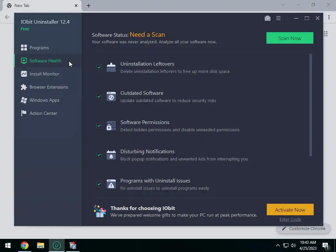Click the Programs grid icon
Image resolution: width=336 pixels, height=252 pixels.
[24, 48]
